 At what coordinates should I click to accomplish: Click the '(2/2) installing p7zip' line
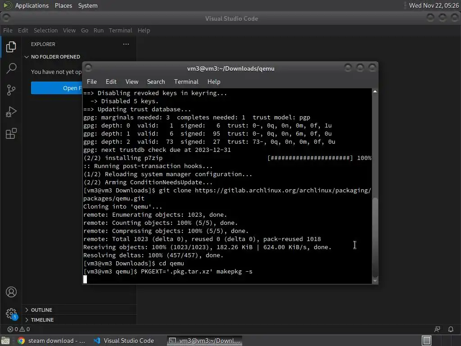point(123,158)
